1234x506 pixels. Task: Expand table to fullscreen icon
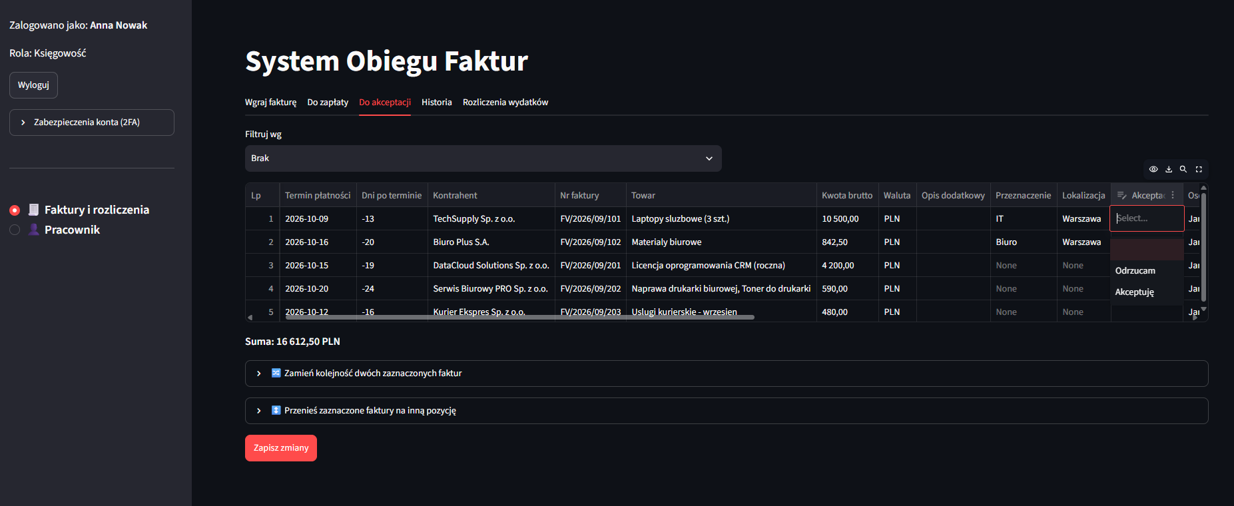click(x=1199, y=169)
